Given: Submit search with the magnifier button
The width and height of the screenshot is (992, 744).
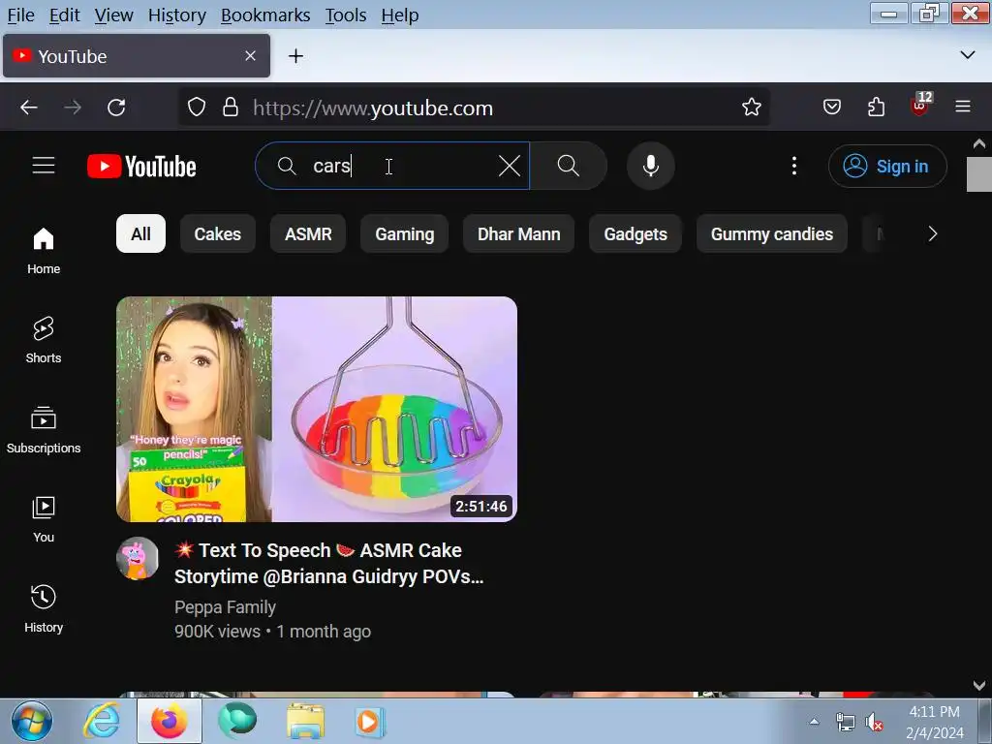Looking at the screenshot, I should tap(568, 166).
